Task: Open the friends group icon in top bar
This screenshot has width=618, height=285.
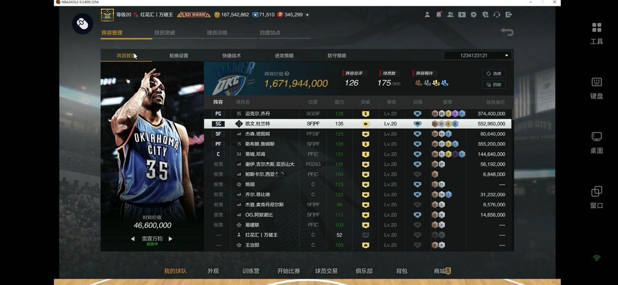Action: (x=450, y=14)
